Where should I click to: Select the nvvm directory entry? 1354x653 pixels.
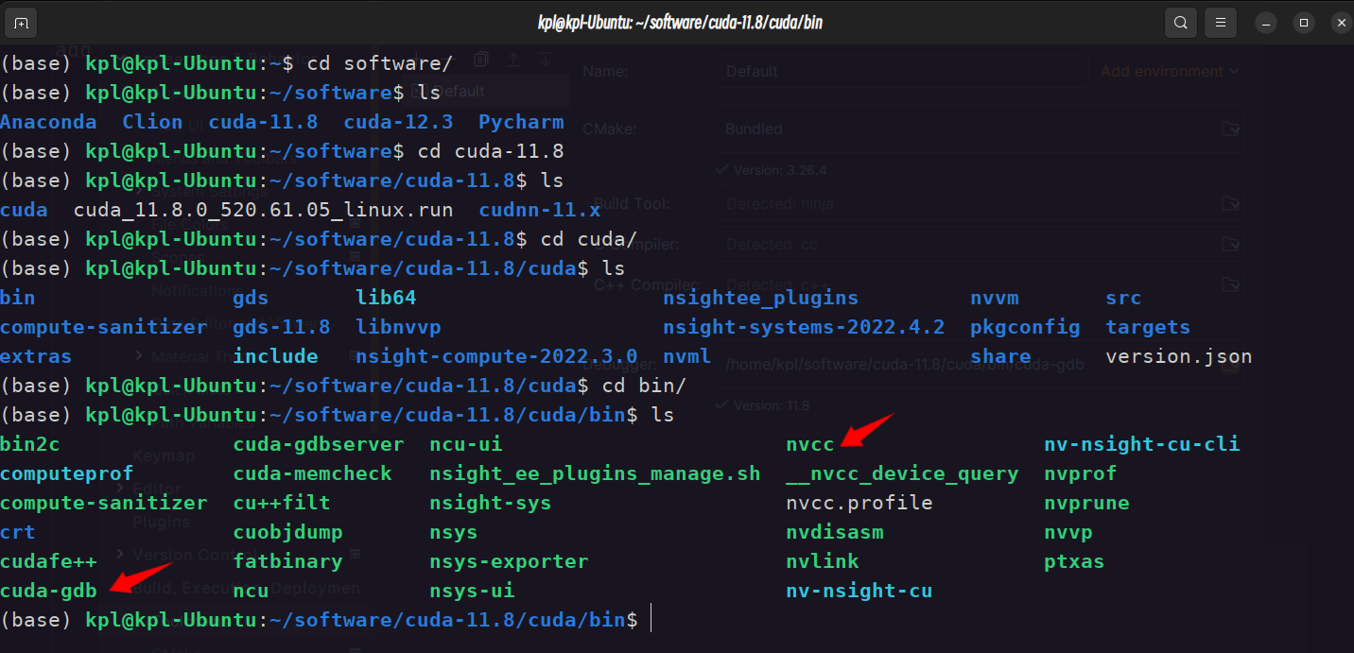995,298
